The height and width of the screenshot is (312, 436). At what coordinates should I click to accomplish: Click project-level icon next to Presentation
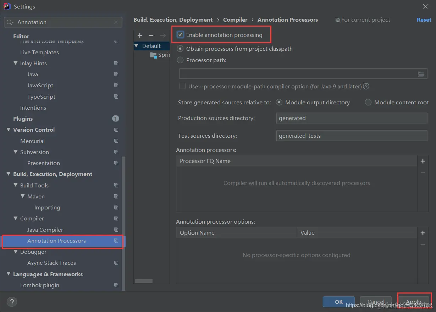116,163
